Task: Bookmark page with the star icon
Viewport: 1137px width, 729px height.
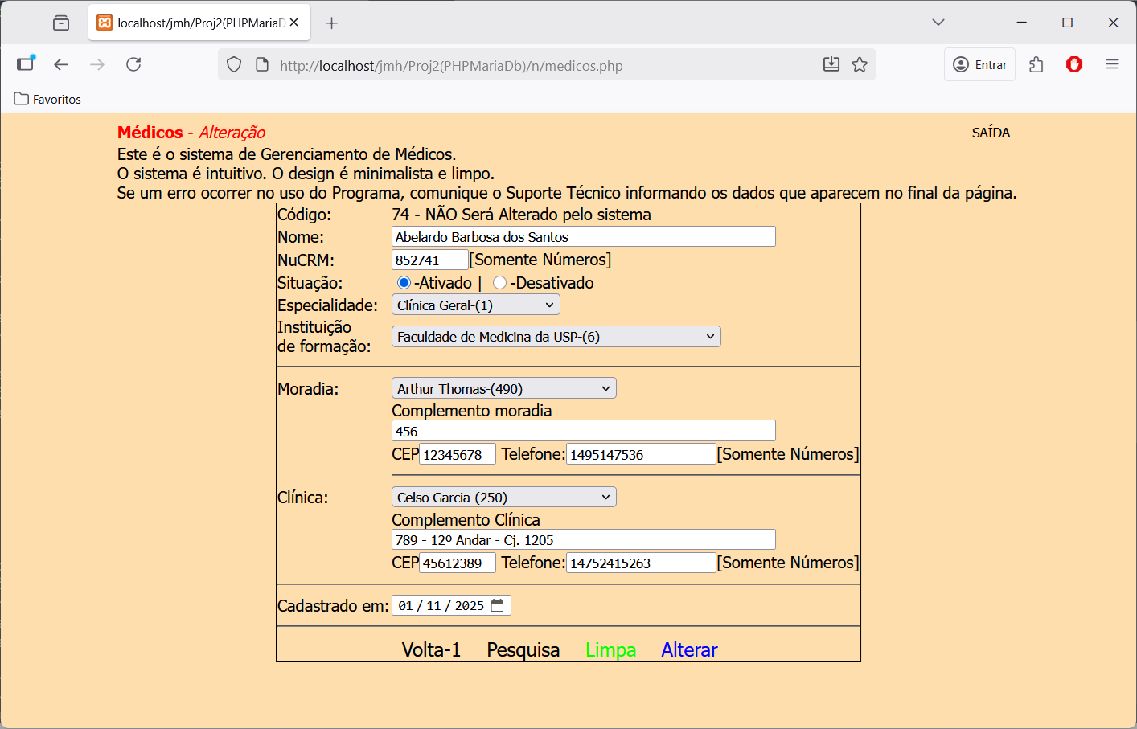Action: coord(860,64)
